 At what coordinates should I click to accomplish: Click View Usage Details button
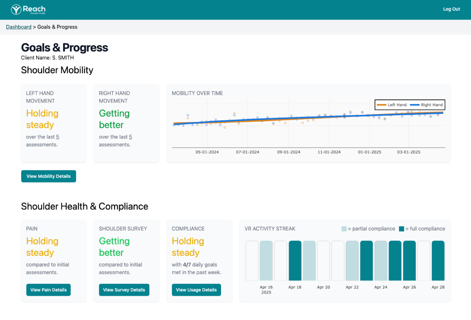point(196,290)
